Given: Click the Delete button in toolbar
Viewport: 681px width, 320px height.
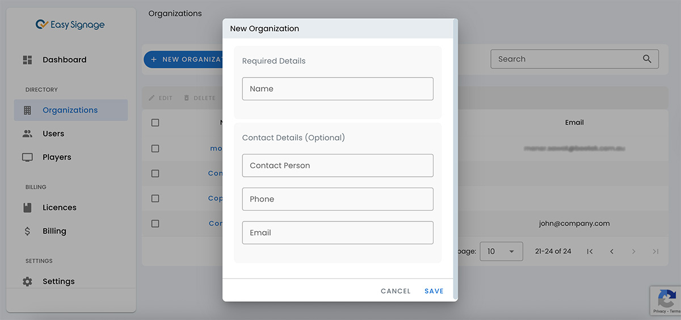Looking at the screenshot, I should (x=200, y=98).
